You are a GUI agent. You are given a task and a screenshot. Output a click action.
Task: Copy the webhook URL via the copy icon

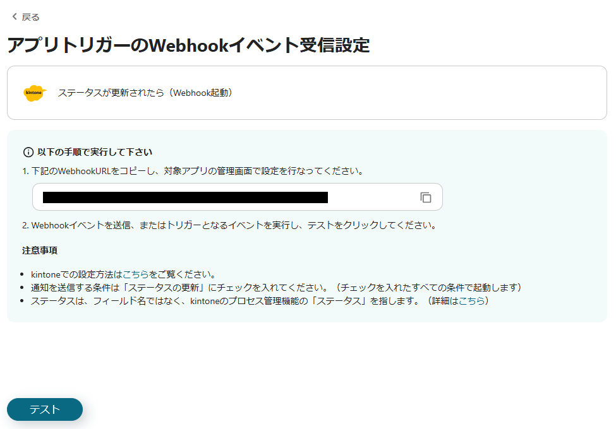click(426, 197)
